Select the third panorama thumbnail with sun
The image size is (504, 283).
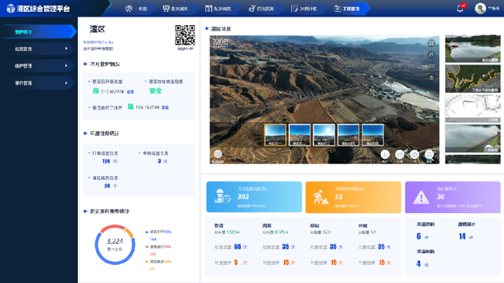pyautogui.click(x=324, y=135)
